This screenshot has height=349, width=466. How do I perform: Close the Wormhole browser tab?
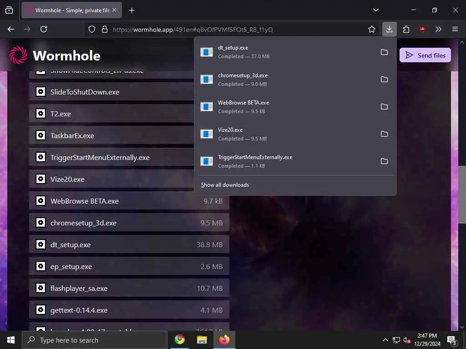tap(114, 10)
